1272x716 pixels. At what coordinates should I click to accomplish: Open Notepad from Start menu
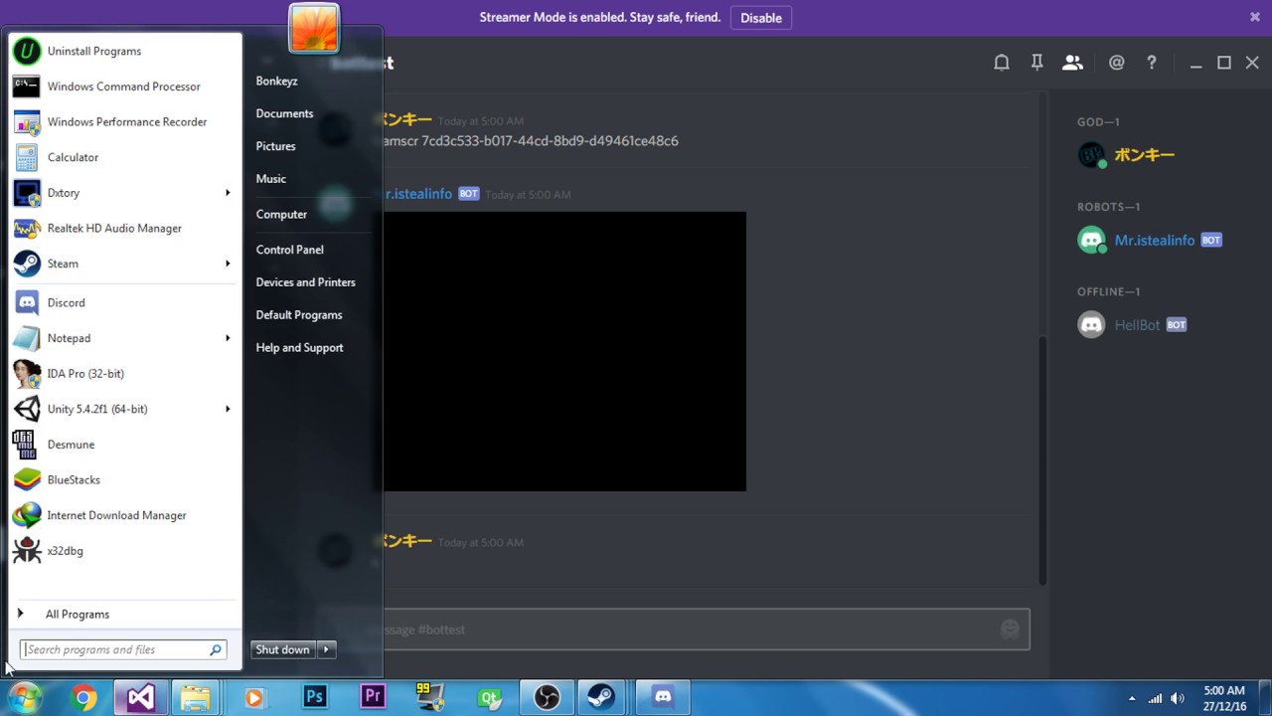114,338
